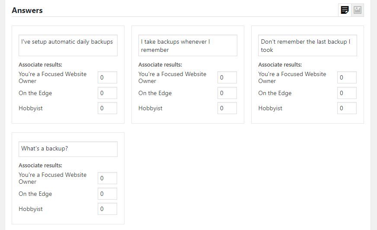The height and width of the screenshot is (230, 377).
Task: Set Hobbyist score for "Don't remember" answer
Action: pyautogui.click(x=347, y=108)
